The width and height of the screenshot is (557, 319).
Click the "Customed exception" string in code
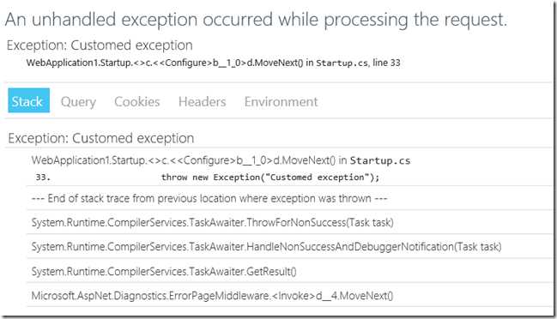coord(317,177)
